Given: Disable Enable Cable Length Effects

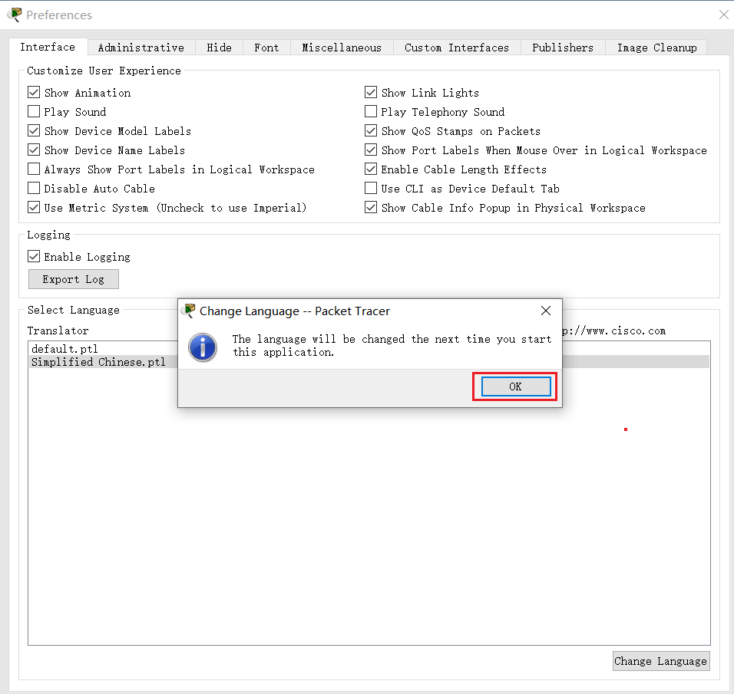Looking at the screenshot, I should click(371, 169).
